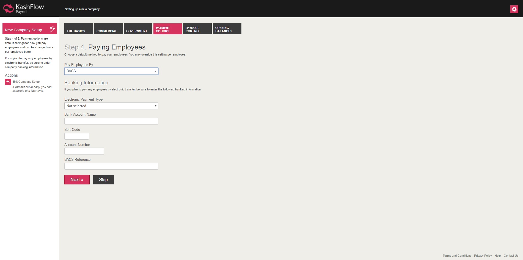Click the Account Number input box
The height and width of the screenshot is (260, 523).
84,151
